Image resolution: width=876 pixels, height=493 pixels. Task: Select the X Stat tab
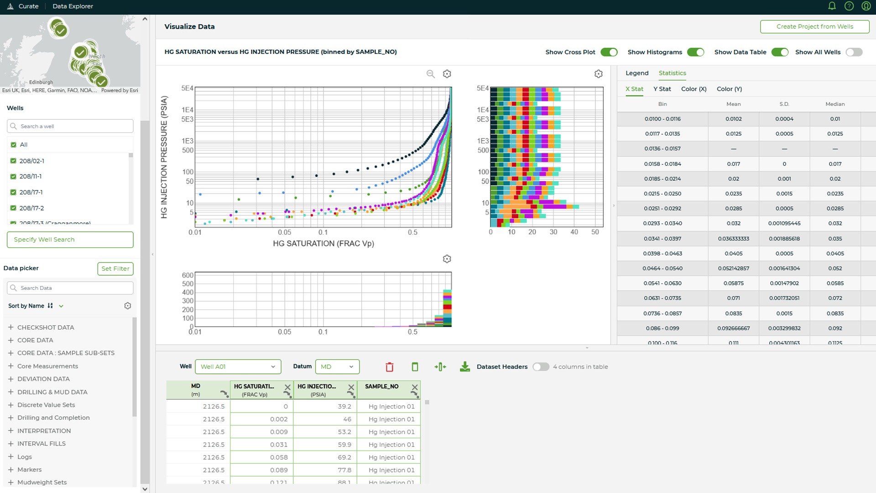(634, 89)
